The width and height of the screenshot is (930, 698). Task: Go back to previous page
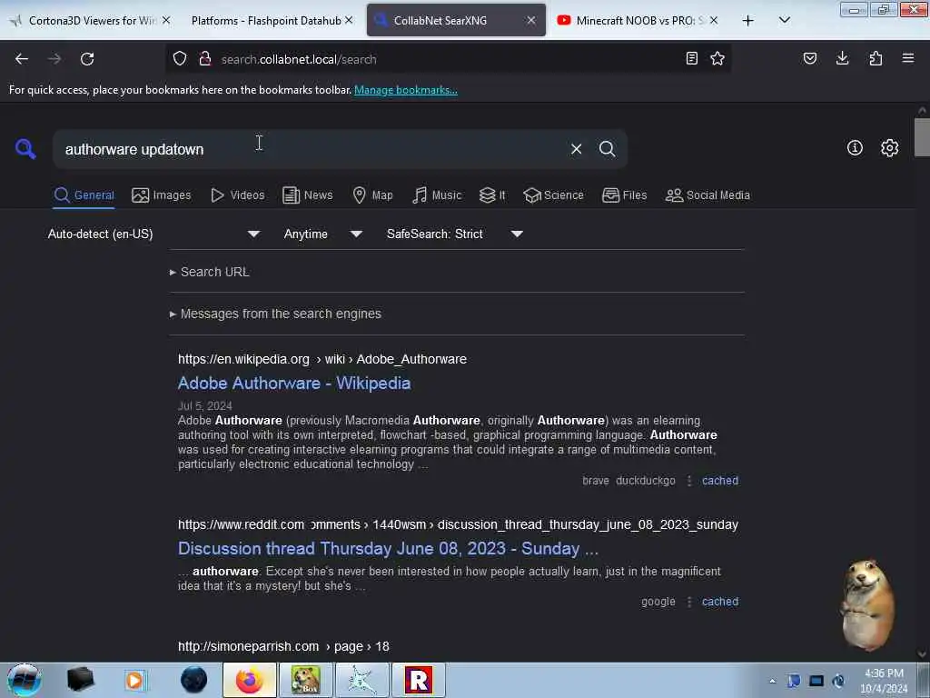(x=22, y=59)
